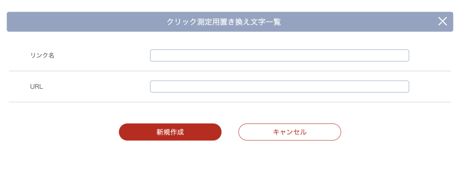Activate the field beside リンク名

click(279, 55)
